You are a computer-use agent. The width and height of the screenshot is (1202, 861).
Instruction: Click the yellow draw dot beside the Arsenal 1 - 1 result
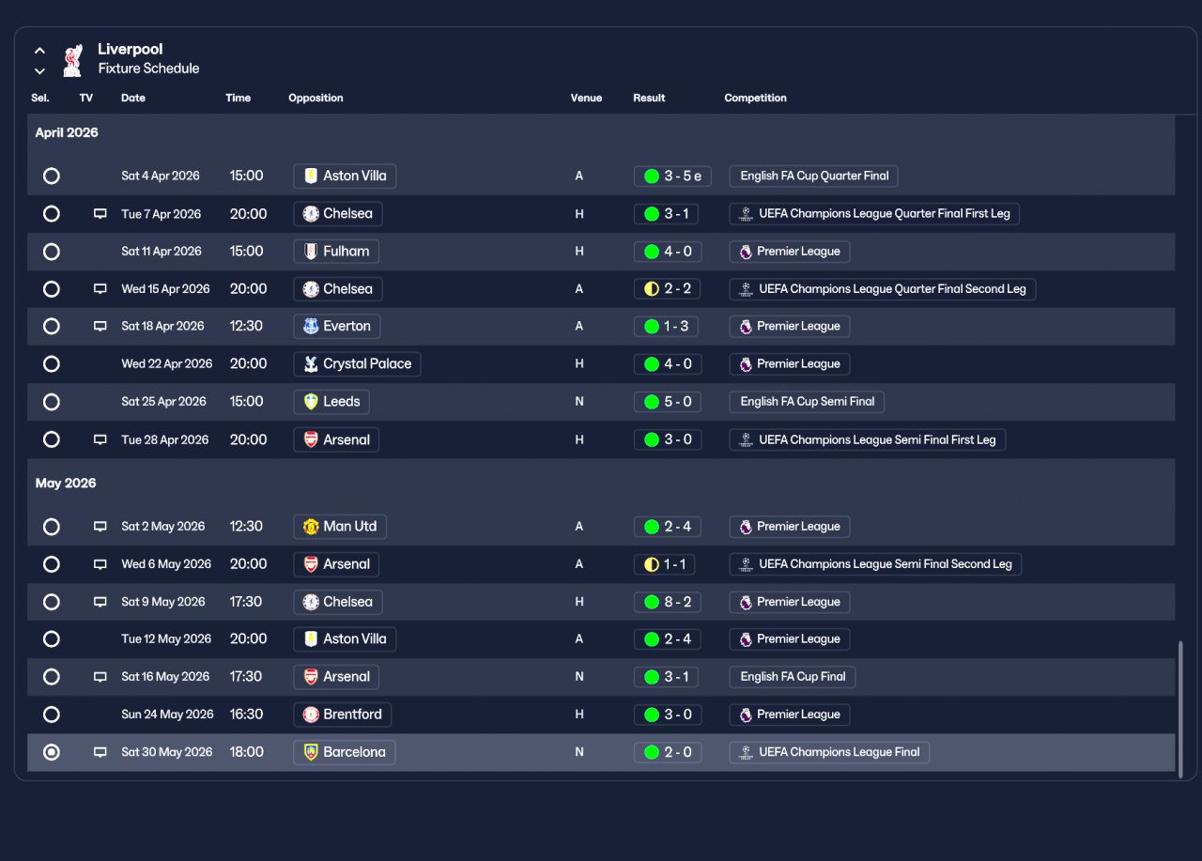click(x=651, y=564)
